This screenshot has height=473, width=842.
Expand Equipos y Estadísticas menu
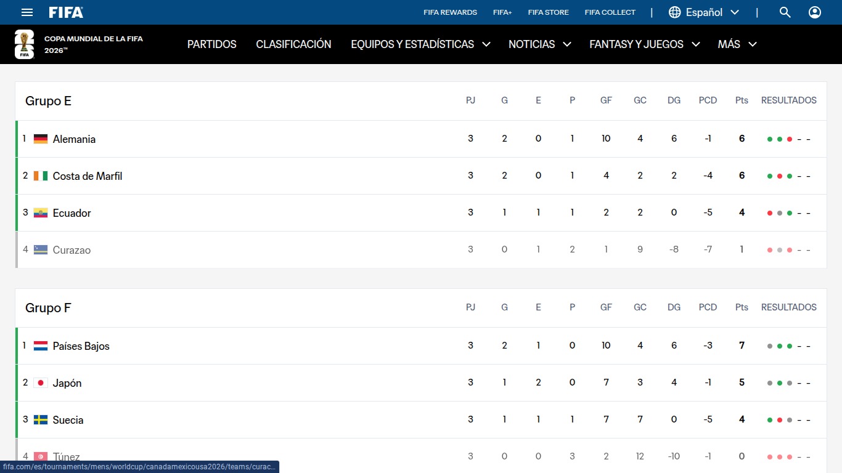pos(420,44)
